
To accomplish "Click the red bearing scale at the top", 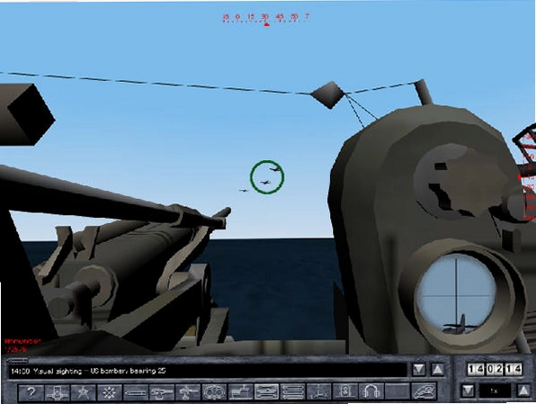I will coord(266,19).
